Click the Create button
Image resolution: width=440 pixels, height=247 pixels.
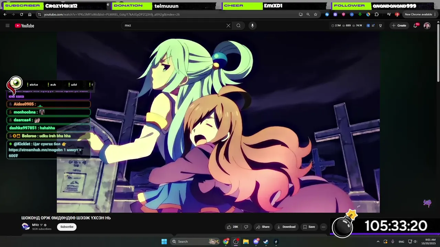click(399, 25)
